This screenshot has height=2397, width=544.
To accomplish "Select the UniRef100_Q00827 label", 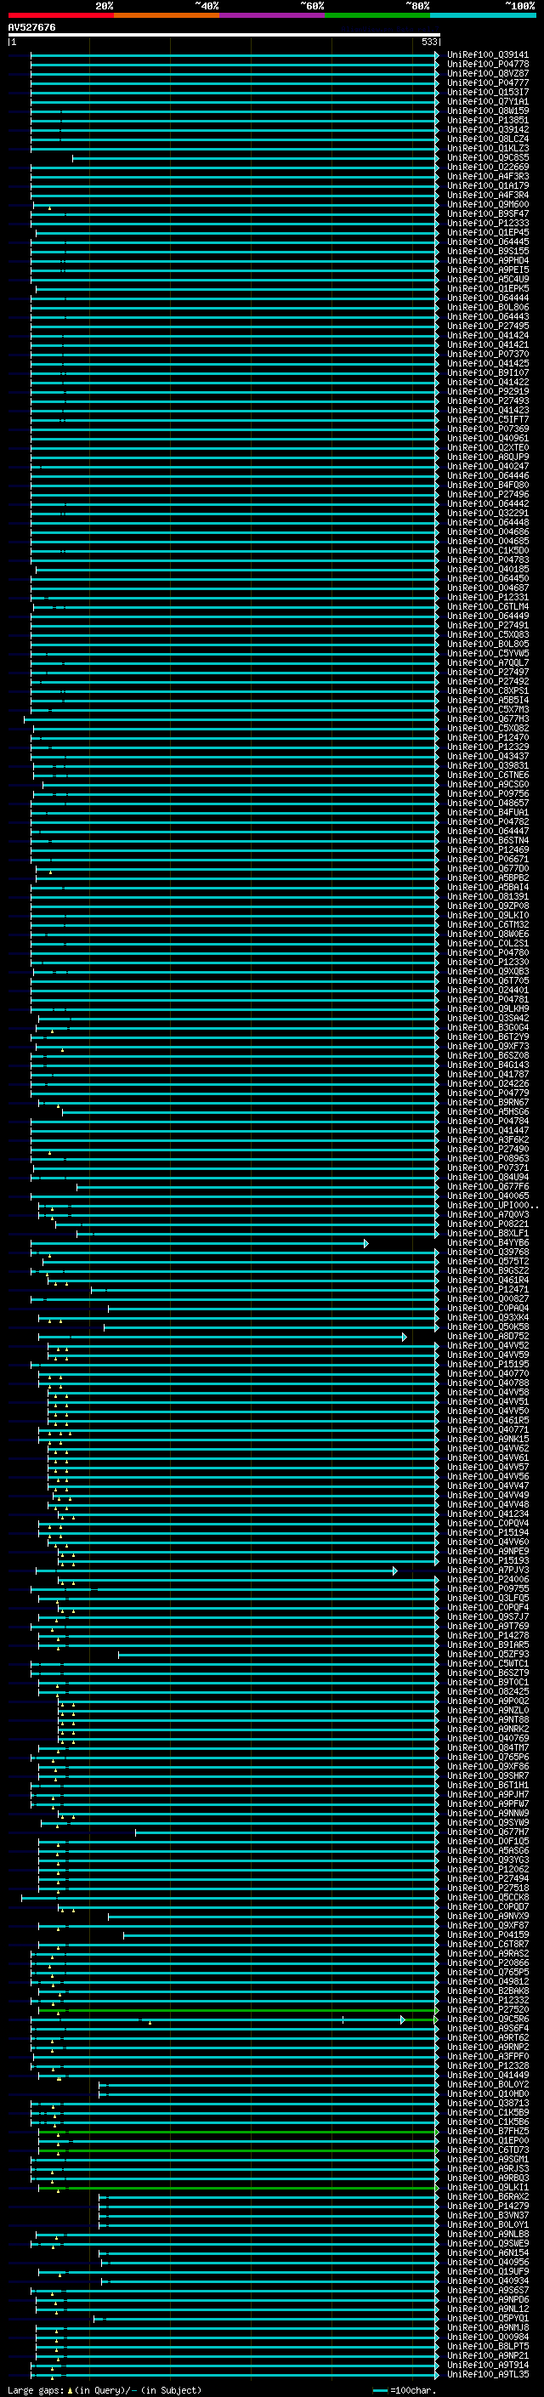I will (488, 1299).
